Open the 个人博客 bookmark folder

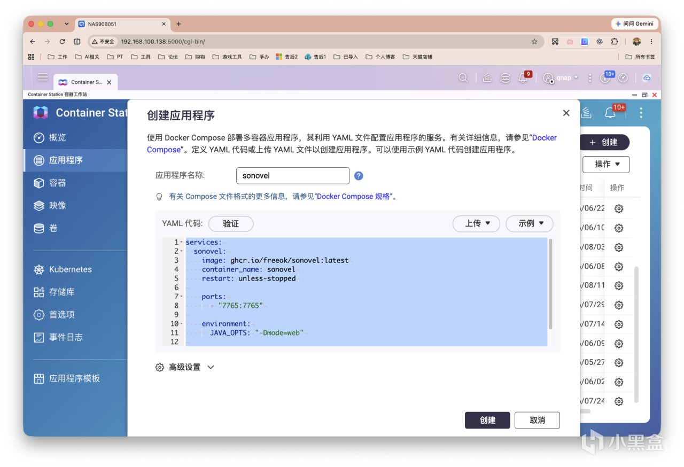[380, 57]
